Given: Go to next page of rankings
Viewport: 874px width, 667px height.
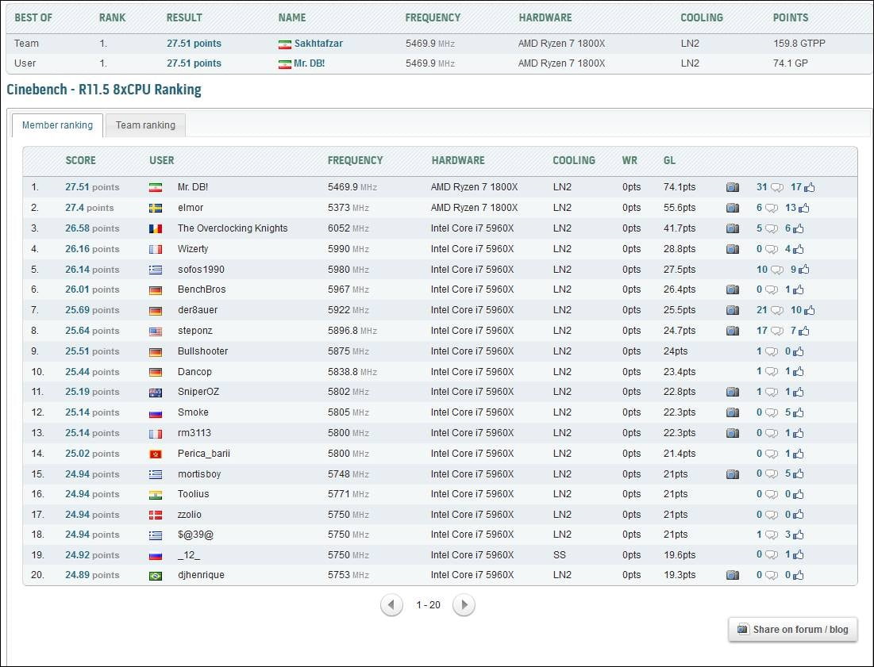Looking at the screenshot, I should click(x=464, y=605).
